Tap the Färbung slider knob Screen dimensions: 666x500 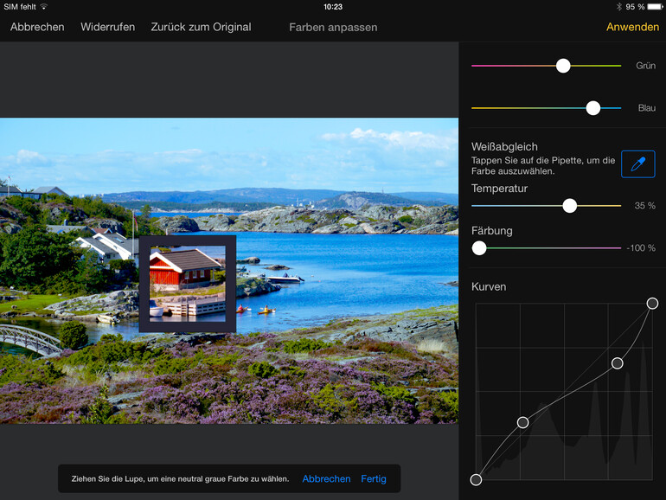click(x=479, y=248)
